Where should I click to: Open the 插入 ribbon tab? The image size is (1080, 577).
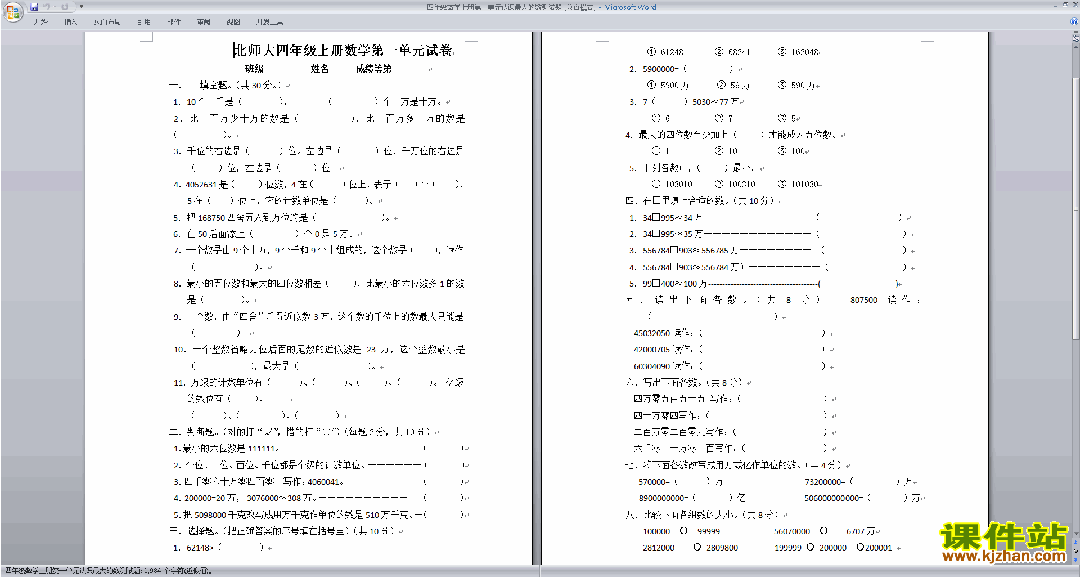pyautogui.click(x=70, y=22)
